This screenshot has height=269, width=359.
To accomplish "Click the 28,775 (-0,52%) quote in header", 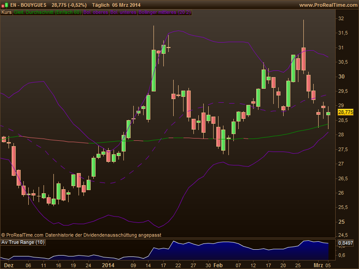I will pos(69,5).
